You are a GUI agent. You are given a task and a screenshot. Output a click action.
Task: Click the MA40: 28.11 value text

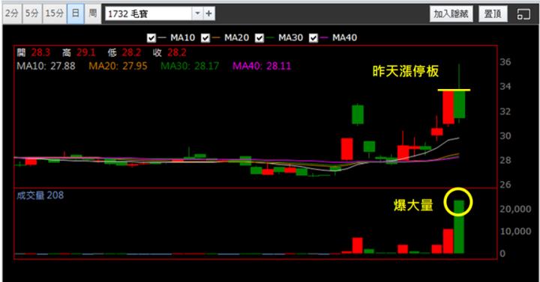(x=262, y=66)
